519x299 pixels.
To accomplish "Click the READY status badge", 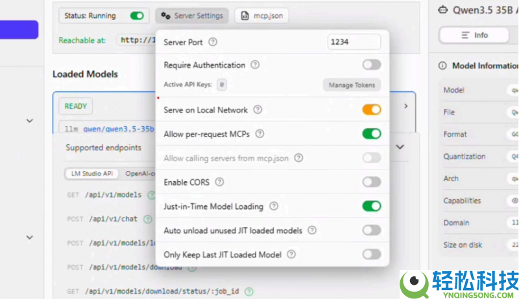I will pyautogui.click(x=75, y=106).
